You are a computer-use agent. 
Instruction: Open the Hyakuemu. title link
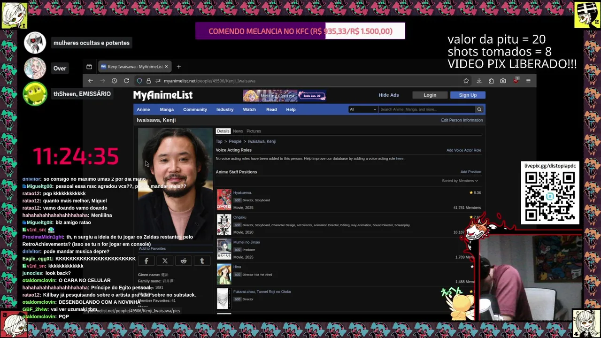(x=242, y=192)
